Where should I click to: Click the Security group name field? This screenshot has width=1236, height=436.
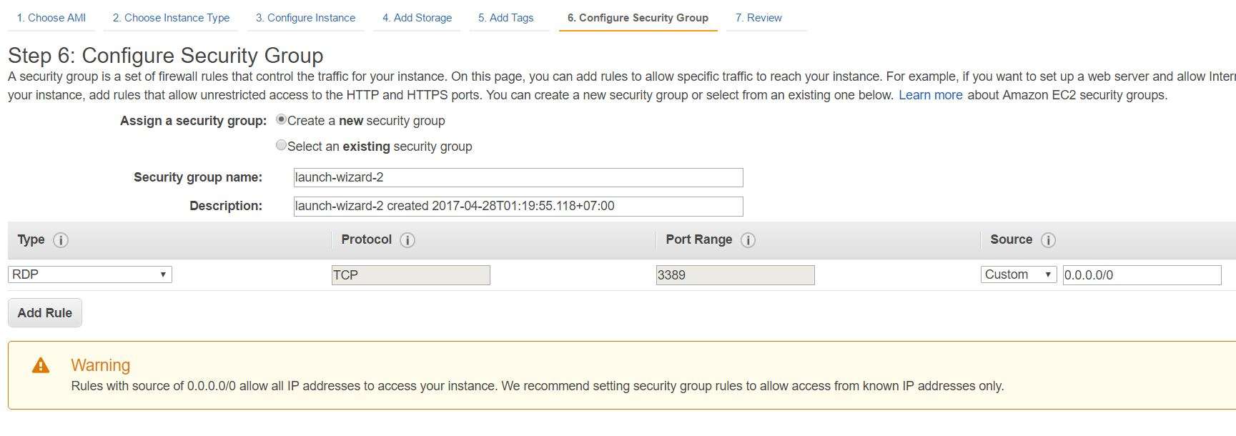click(518, 177)
